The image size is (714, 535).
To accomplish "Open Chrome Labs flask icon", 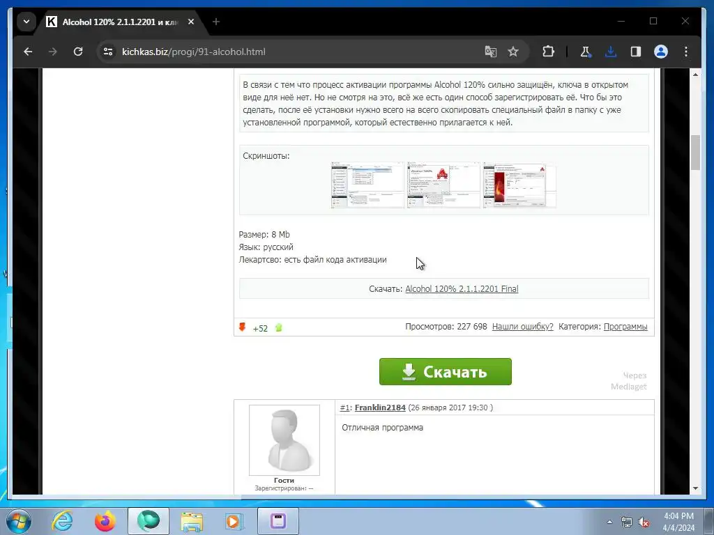I will (585, 52).
